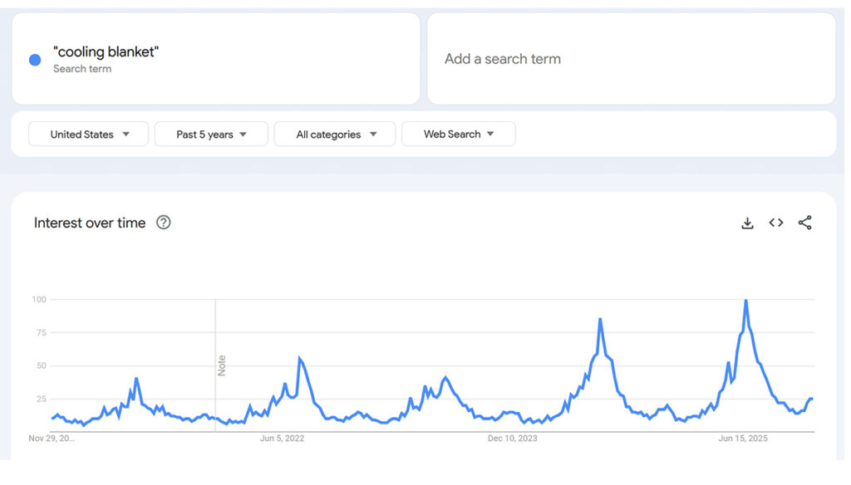Change the Web Search type dropdown
This screenshot has height=485, width=851.
[x=458, y=134]
